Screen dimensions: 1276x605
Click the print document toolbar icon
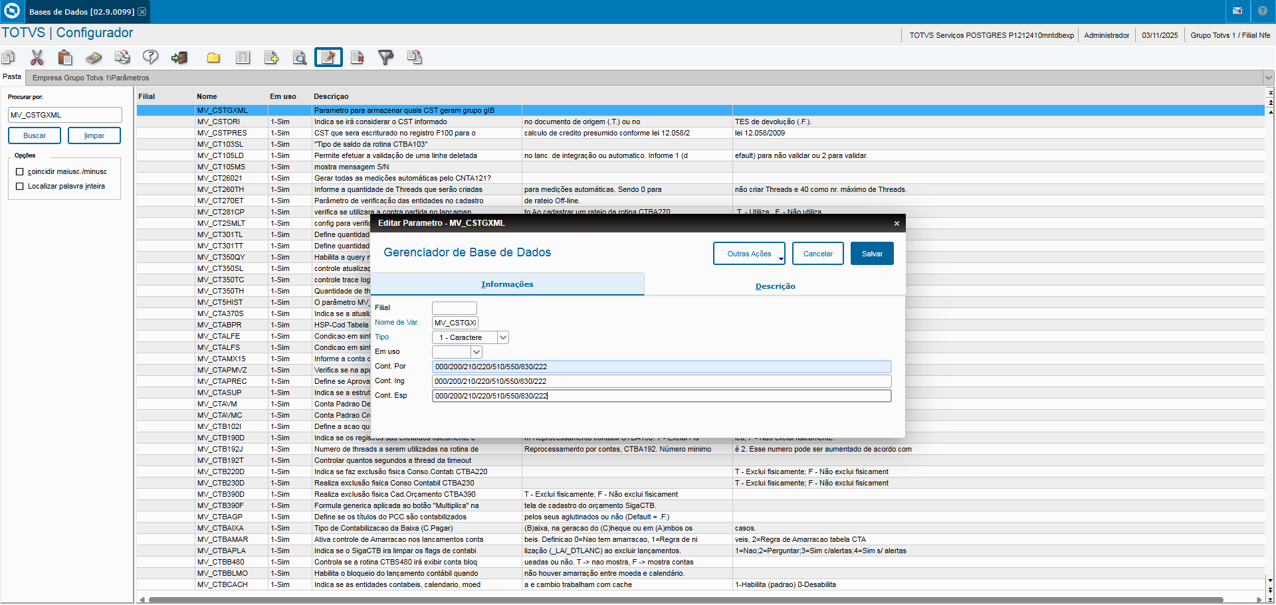pos(122,58)
